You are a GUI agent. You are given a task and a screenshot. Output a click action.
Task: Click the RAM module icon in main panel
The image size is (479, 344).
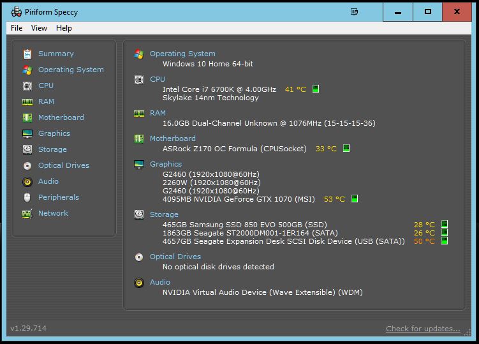[x=139, y=114]
